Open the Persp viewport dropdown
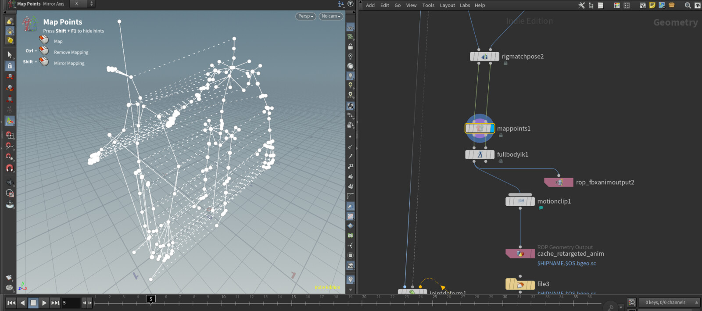702x311 pixels. point(306,16)
